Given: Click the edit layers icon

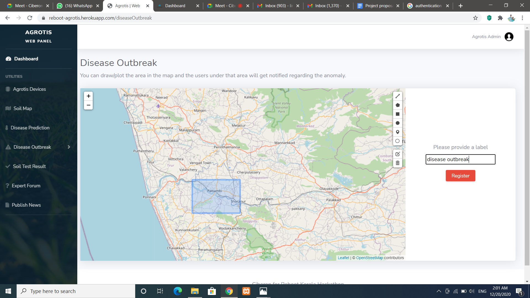Looking at the screenshot, I should click(397, 154).
